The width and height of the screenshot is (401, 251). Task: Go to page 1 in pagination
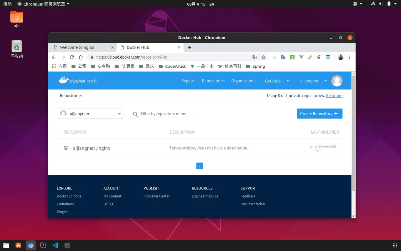pos(200,166)
